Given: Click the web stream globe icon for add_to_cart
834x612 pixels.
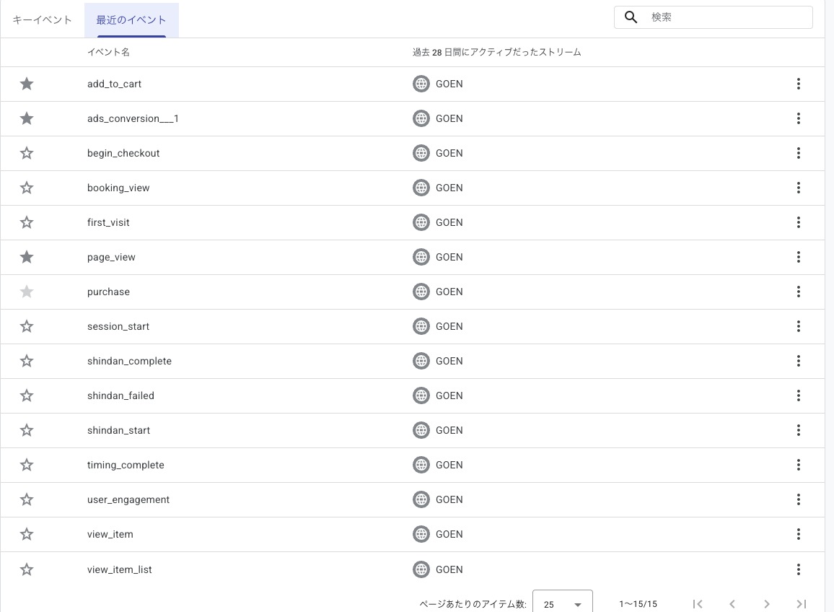Looking at the screenshot, I should [x=421, y=84].
